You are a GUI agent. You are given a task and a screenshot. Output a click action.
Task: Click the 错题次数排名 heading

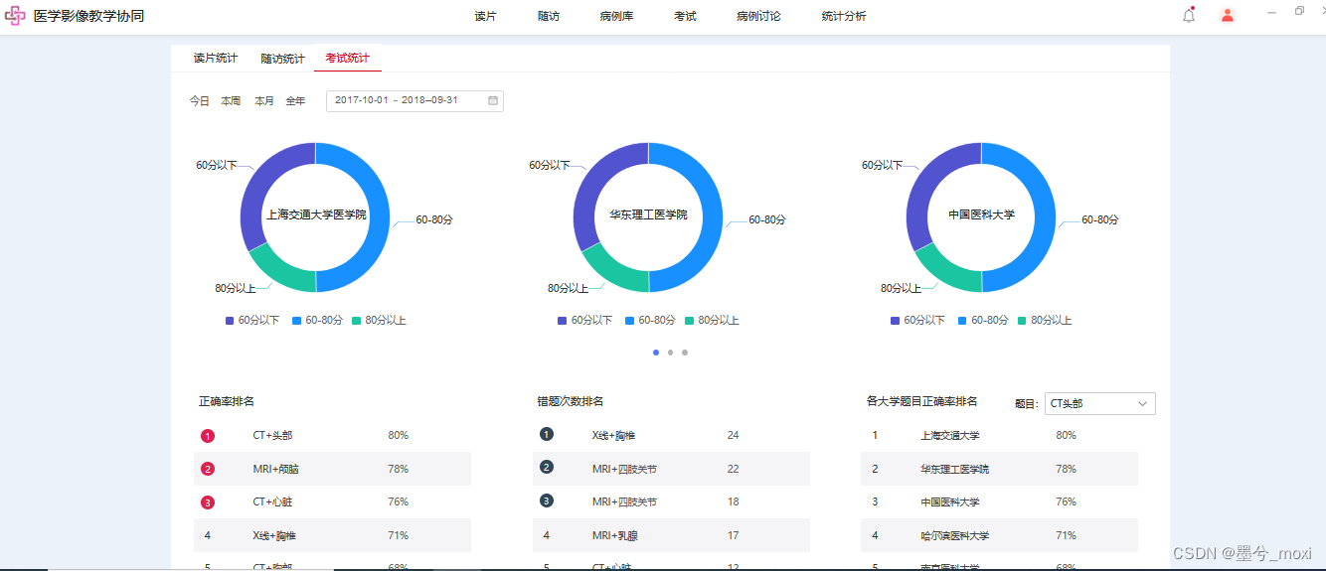[x=571, y=401]
